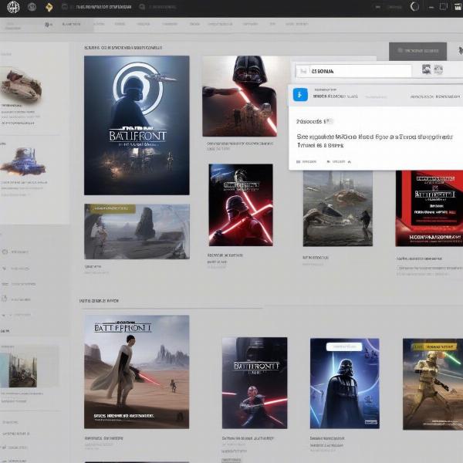Image resolution: width=463 pixels, height=463 pixels.
Task: Open the Darth Vader red lightsaber thumbnail
Action: [239, 96]
